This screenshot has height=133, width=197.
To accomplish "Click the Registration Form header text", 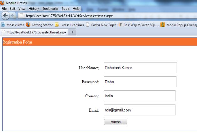I will pos(17,42).
